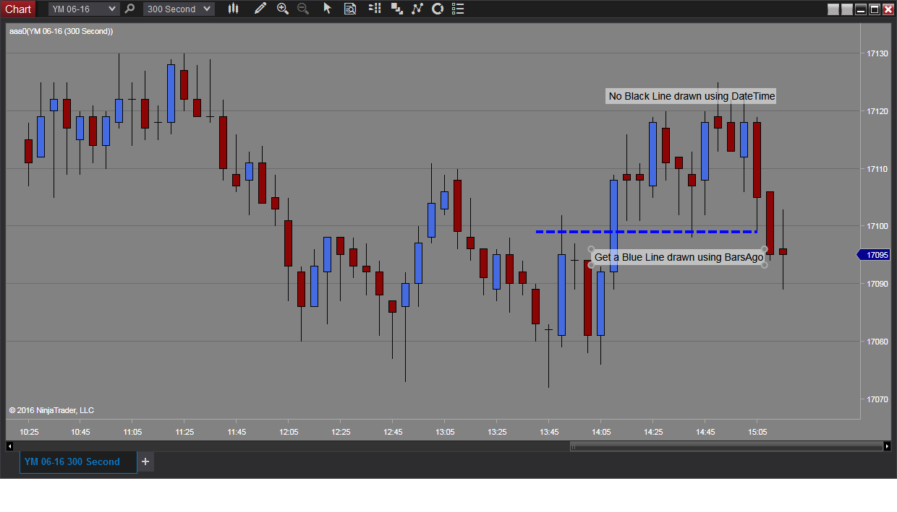Click the 12:45 time axis label

[x=393, y=432]
